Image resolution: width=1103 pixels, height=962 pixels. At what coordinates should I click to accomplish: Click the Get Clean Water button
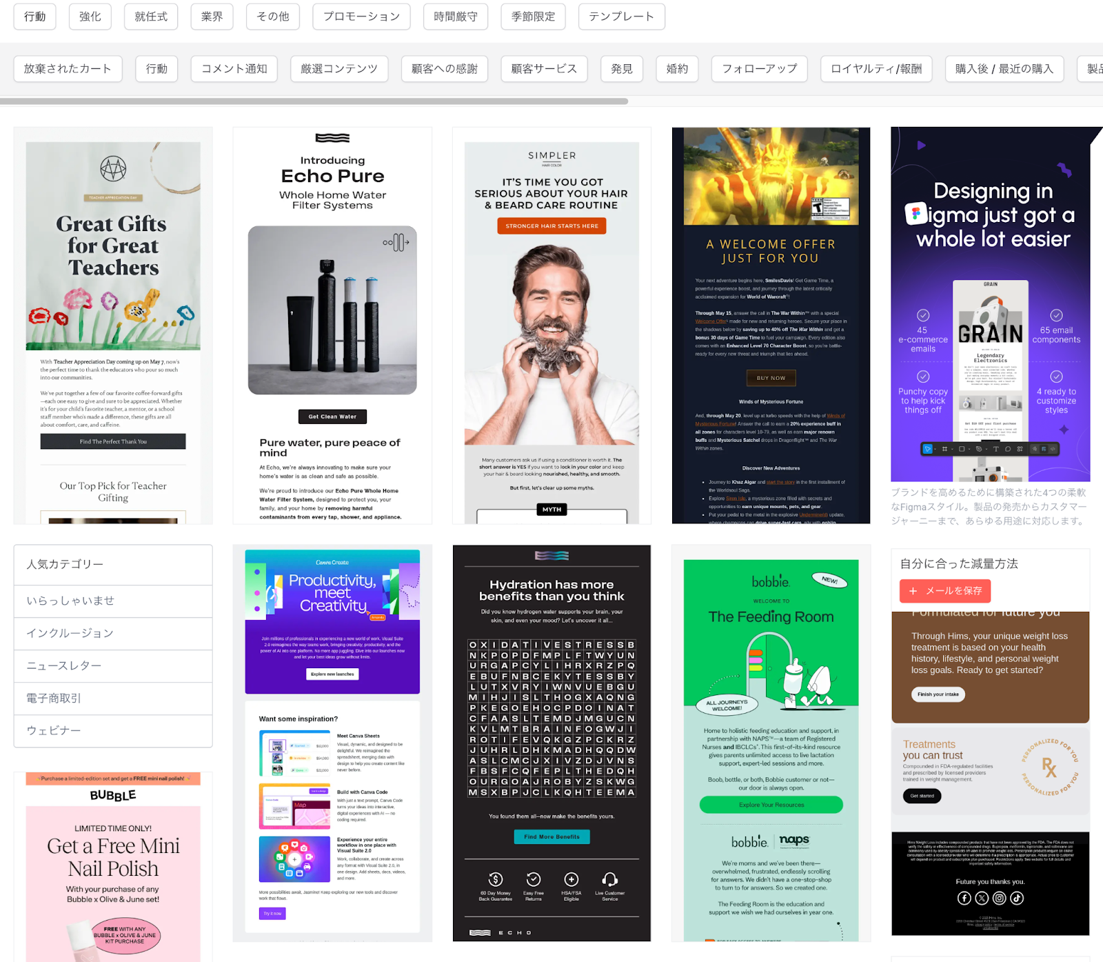click(x=332, y=417)
